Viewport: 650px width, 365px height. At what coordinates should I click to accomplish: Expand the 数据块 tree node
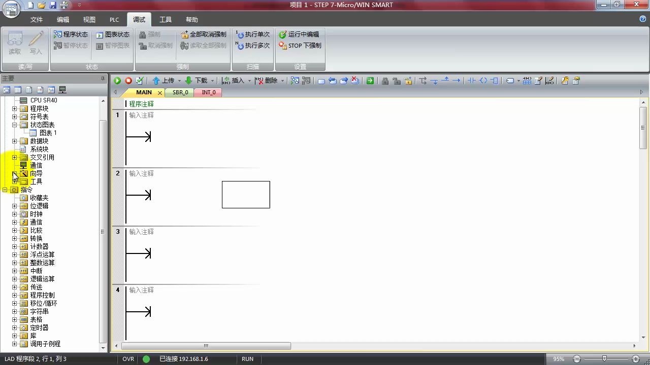click(x=14, y=141)
